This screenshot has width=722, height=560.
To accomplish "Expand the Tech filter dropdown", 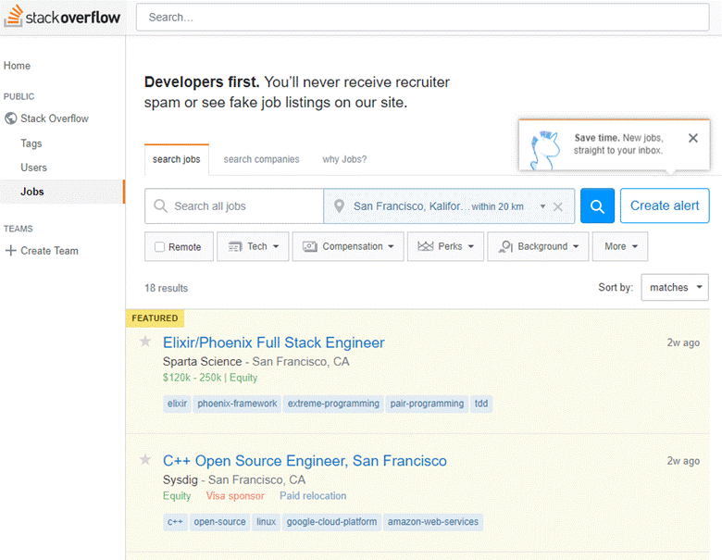I will tap(253, 247).
